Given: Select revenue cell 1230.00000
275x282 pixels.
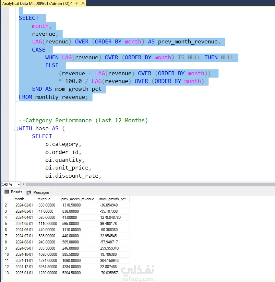Looking at the screenshot, I should [x=48, y=273].
